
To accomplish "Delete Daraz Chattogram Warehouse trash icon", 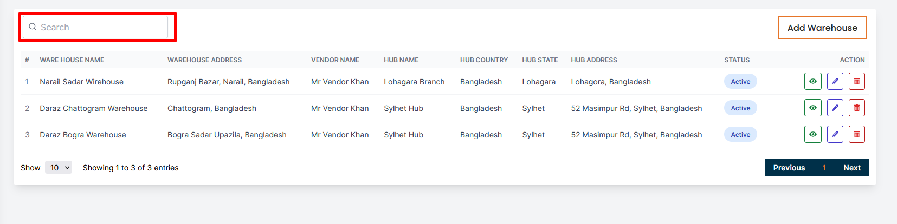I will 856,108.
